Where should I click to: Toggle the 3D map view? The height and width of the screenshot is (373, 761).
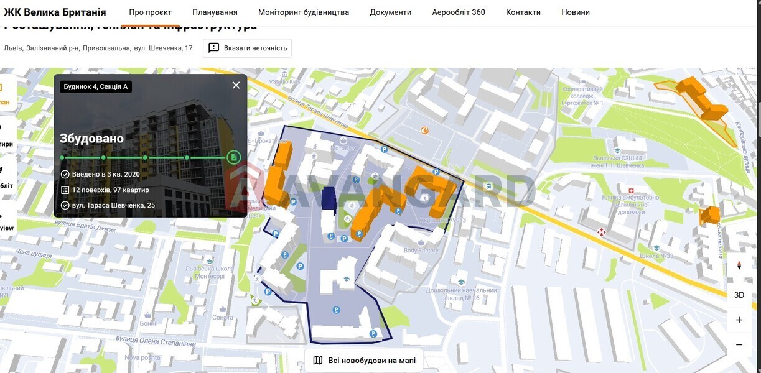click(x=739, y=295)
